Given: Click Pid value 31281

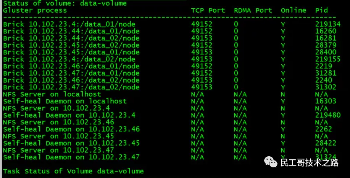Looking at the screenshot, I should coord(326,73).
